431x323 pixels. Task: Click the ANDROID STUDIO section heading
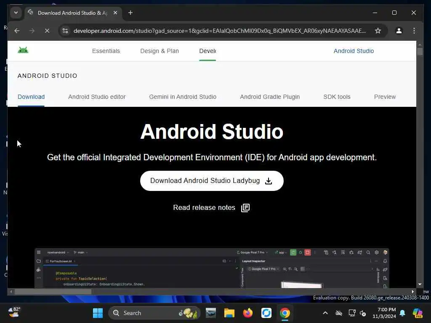47,76
